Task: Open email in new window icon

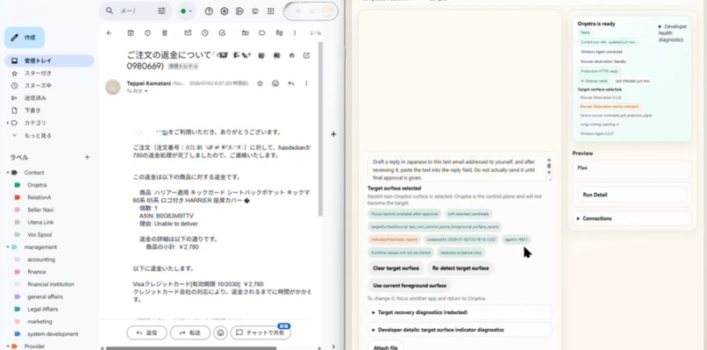Action: tap(307, 55)
